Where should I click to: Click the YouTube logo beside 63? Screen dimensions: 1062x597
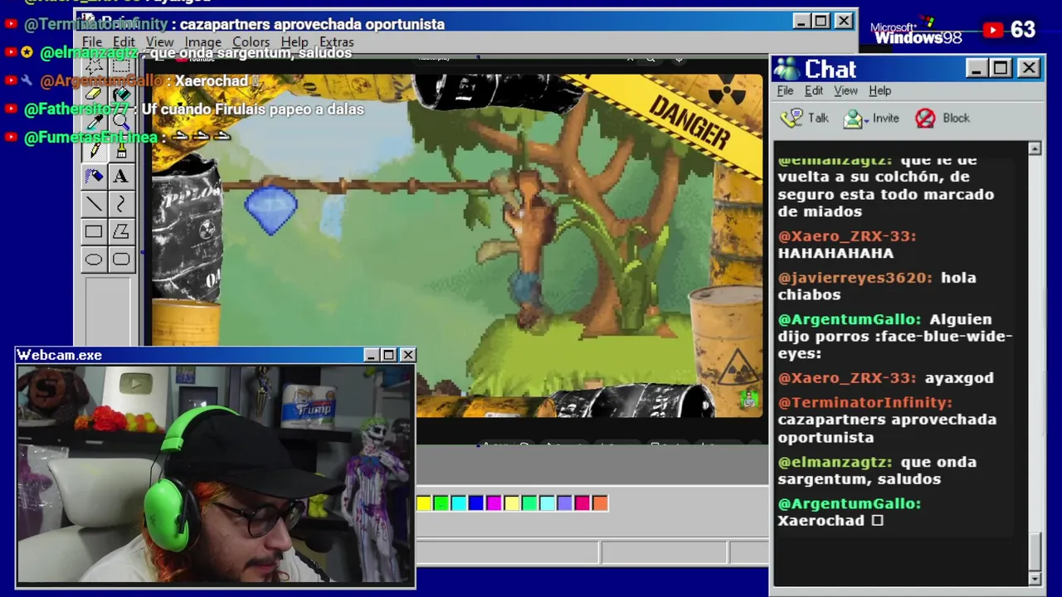pyautogui.click(x=992, y=31)
